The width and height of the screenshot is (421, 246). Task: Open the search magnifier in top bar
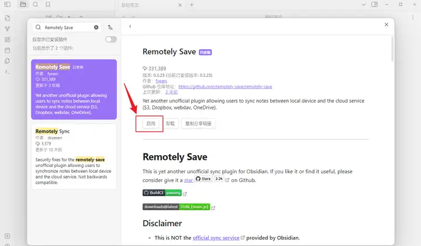coord(36,5)
